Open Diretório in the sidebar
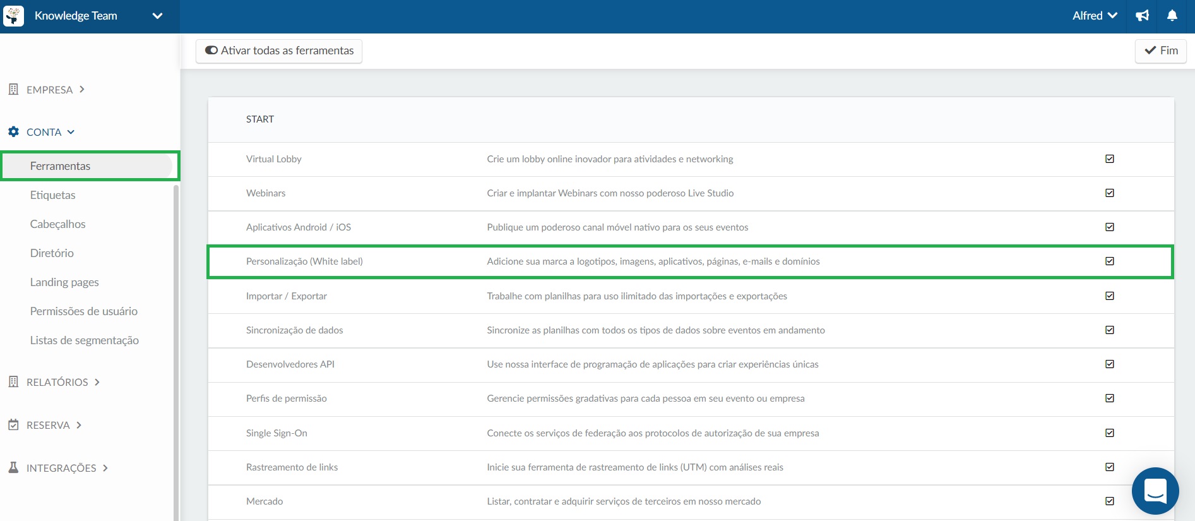1195x521 pixels. [x=52, y=253]
